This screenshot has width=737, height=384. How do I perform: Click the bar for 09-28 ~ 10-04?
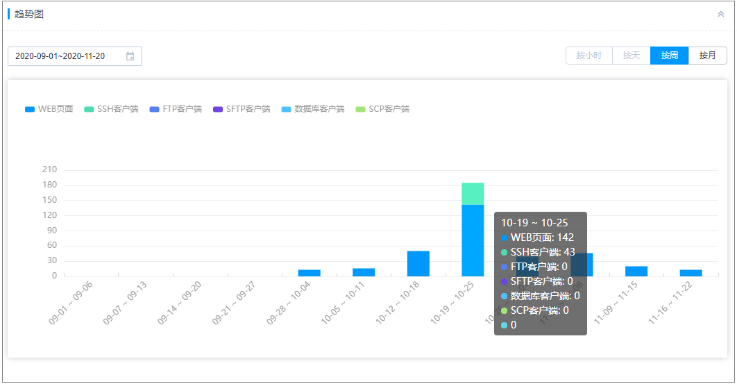(309, 273)
